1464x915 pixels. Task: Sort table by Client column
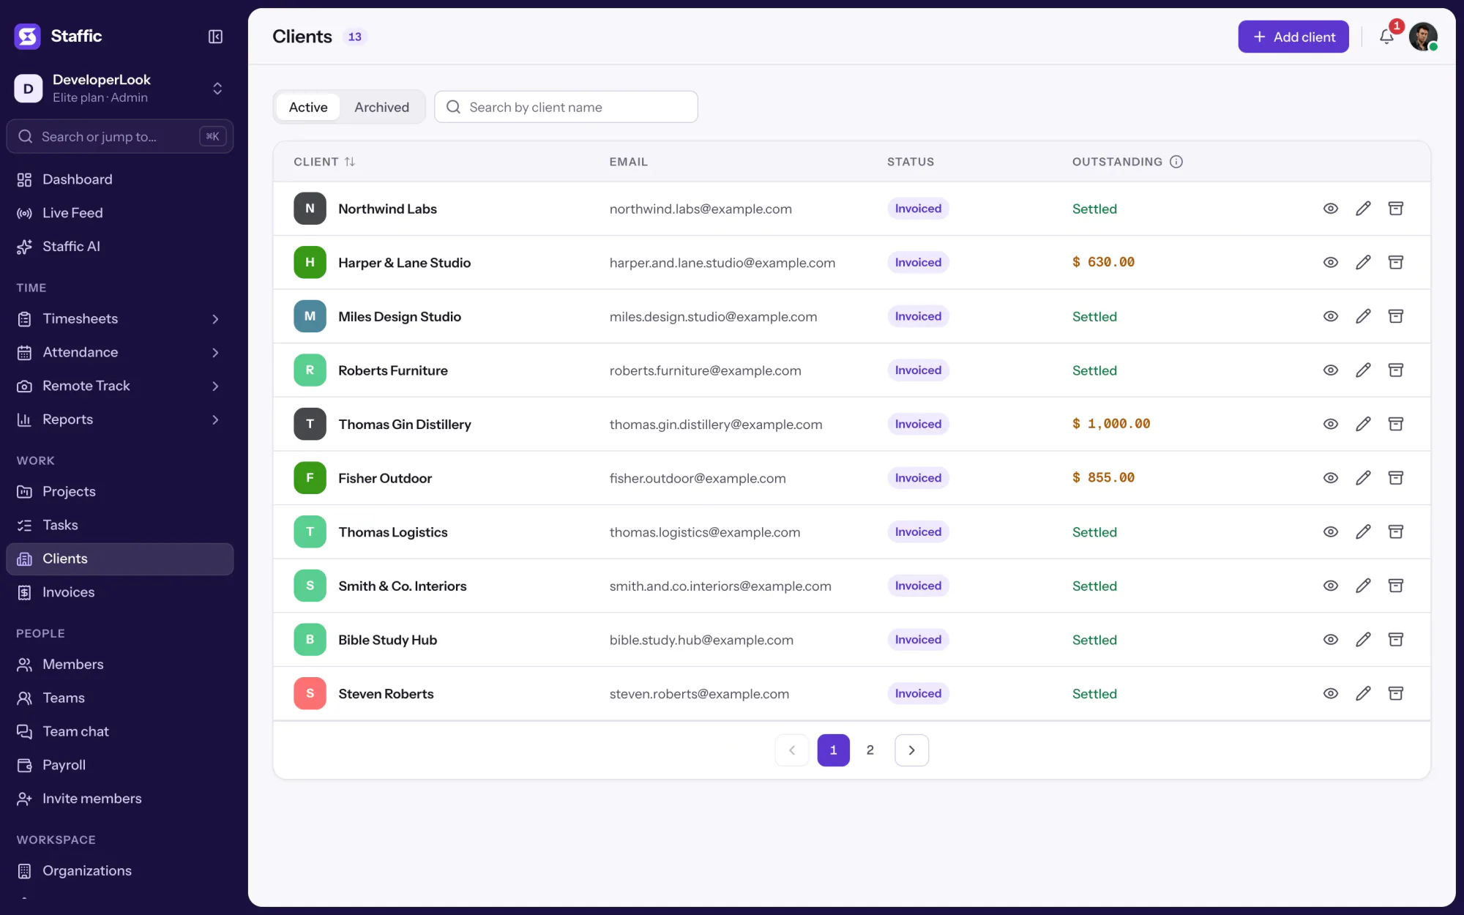point(324,162)
